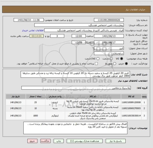Click item code 116921008912​0008
This screenshot has width=153, height=148.
tap(131, 102)
